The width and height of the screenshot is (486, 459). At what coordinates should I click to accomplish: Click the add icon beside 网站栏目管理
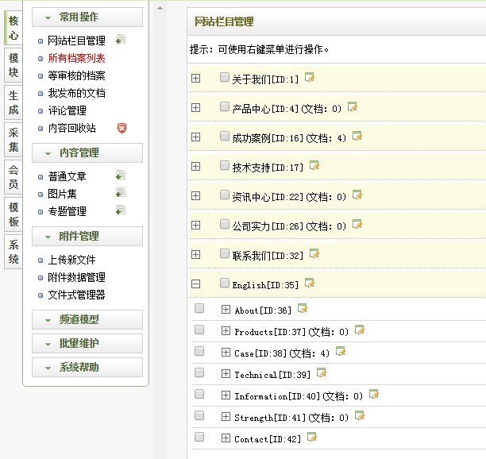click(x=120, y=40)
